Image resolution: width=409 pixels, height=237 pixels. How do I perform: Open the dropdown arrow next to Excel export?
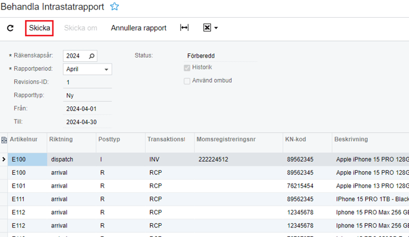coord(216,28)
